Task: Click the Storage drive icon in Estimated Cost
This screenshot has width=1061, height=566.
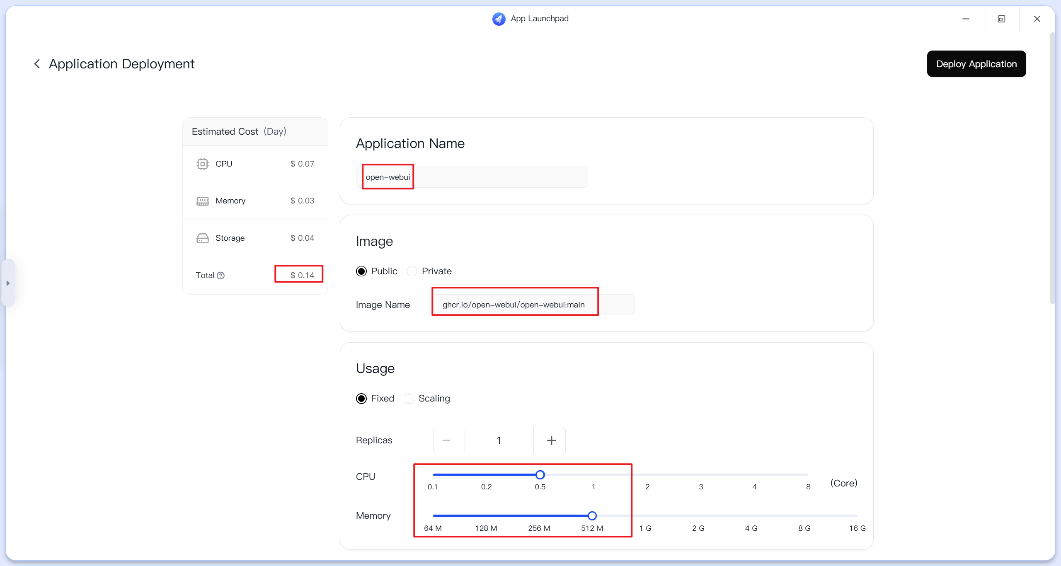Action: pyautogui.click(x=202, y=238)
